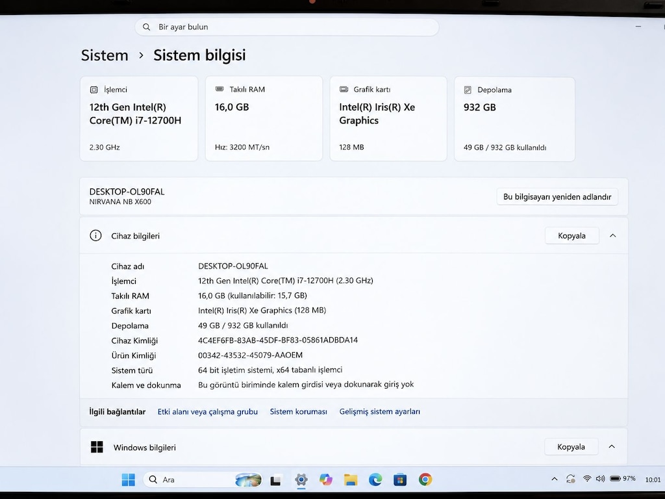Collapse the Windows bilgileri section chevron
This screenshot has width=665, height=499.
[x=612, y=446]
